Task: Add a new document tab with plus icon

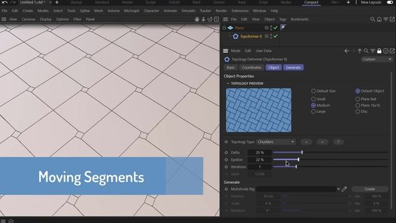Action: pos(57,2)
